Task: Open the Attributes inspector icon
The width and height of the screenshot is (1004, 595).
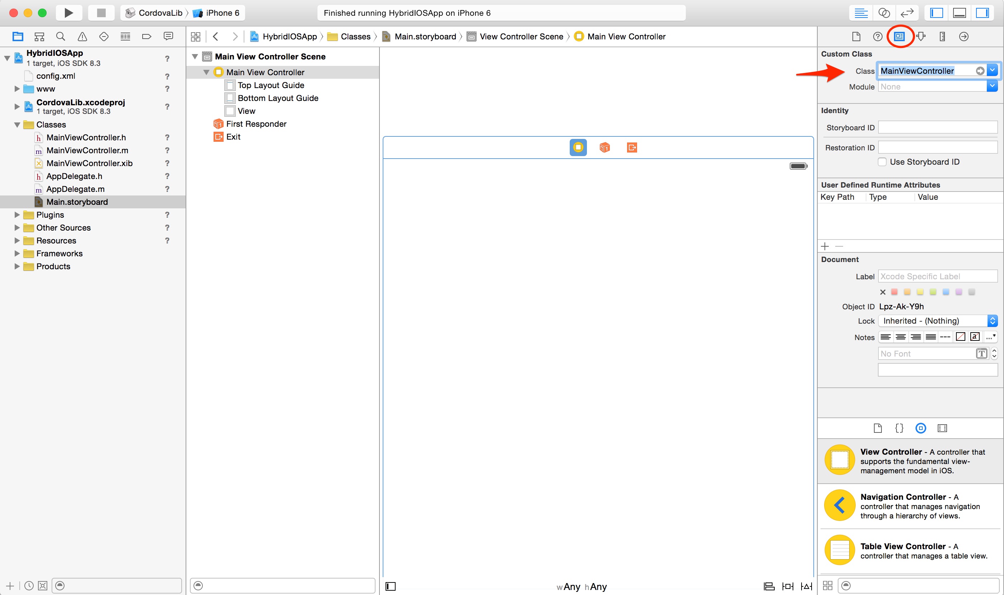Action: click(x=921, y=37)
